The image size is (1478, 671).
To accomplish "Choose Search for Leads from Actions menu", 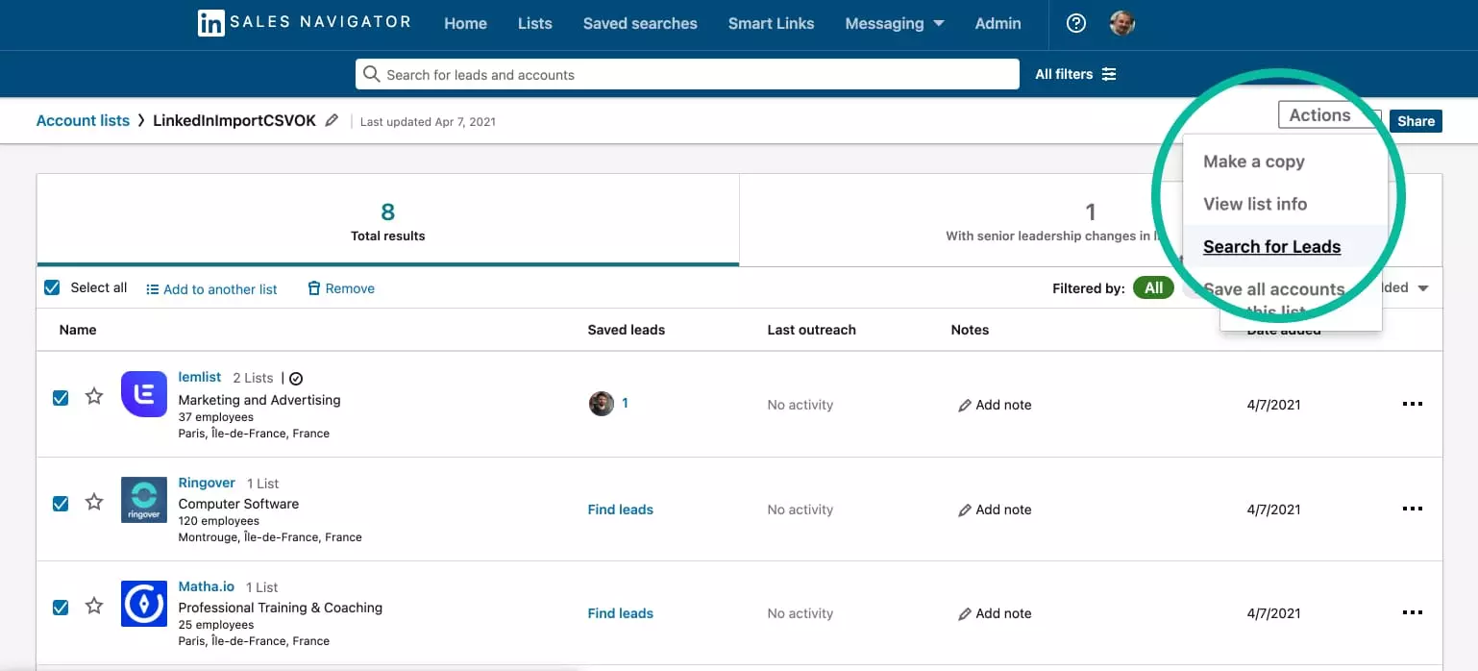I will (x=1271, y=247).
